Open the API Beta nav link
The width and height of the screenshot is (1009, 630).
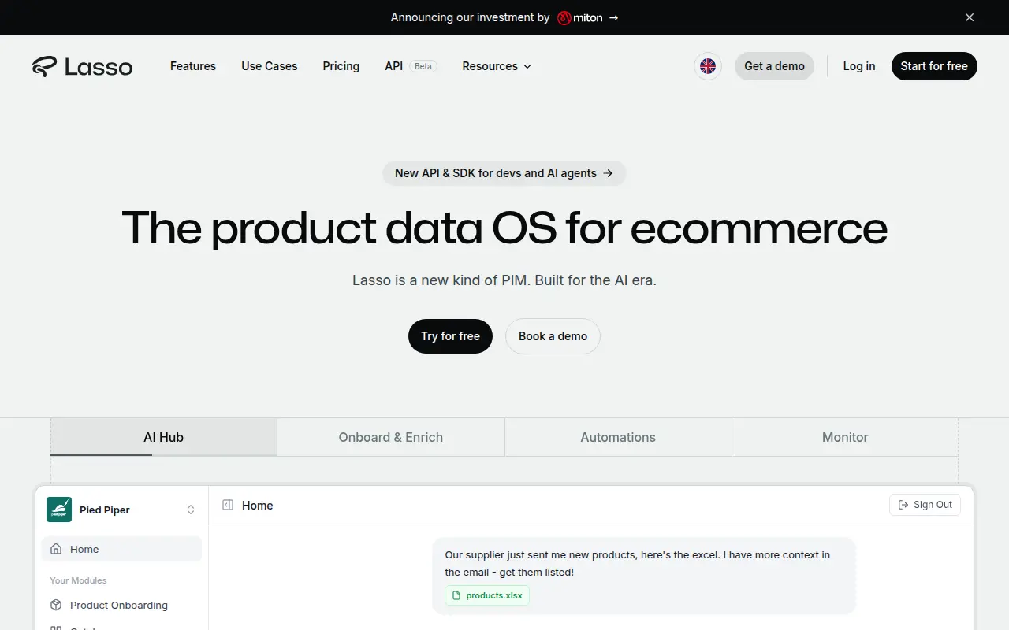[411, 66]
